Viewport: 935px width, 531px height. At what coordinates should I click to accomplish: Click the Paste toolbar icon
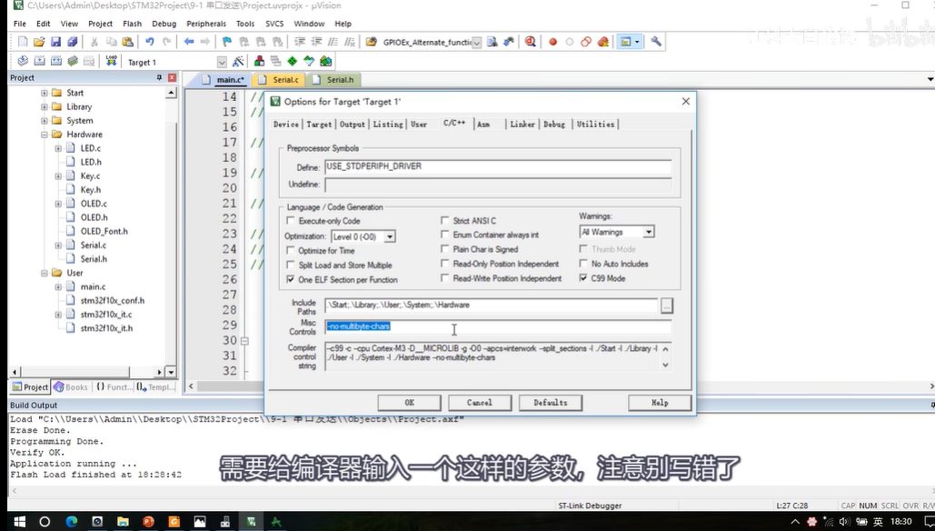127,42
